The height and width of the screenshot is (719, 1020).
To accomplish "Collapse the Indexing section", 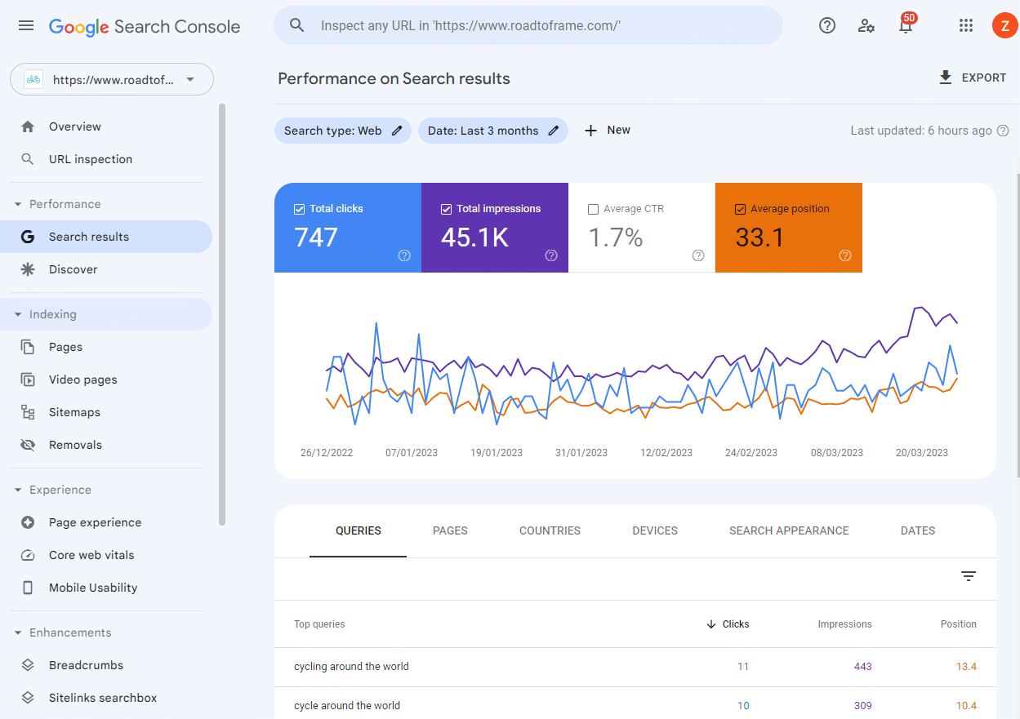I will [x=18, y=313].
